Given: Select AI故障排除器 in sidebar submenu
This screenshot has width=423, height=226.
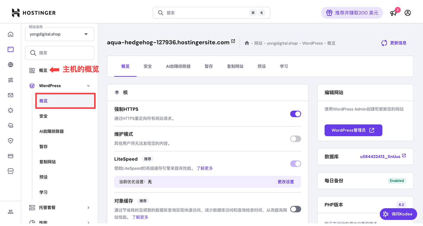Looking at the screenshot, I should click(52, 131).
